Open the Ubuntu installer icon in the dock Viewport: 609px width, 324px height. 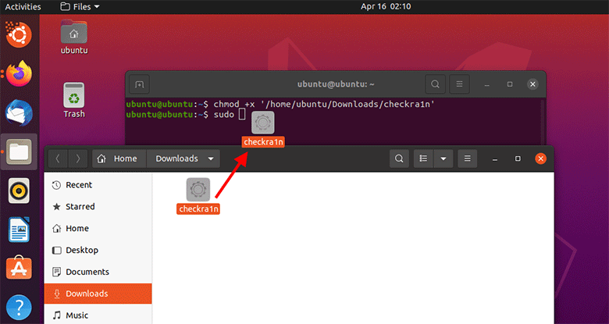tap(18, 35)
